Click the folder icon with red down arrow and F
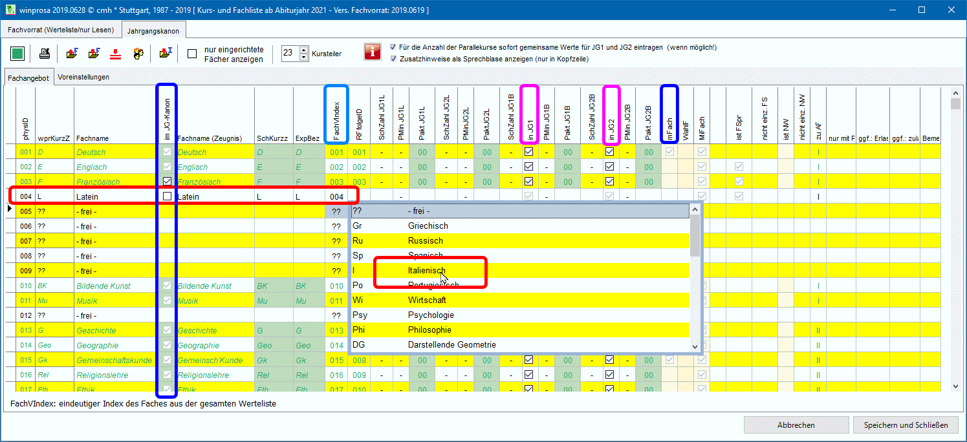 click(x=94, y=54)
